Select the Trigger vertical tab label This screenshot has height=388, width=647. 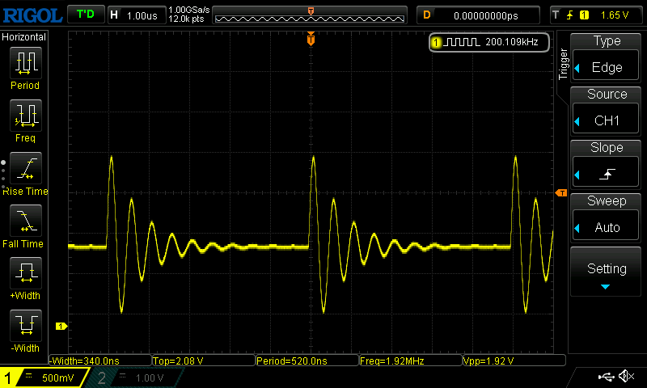pos(563,64)
